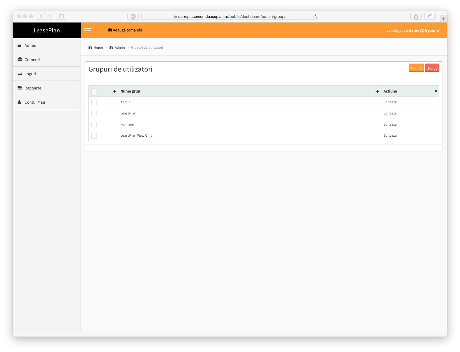
Task: Open the Comenzi sidebar menu
Action: coord(47,60)
